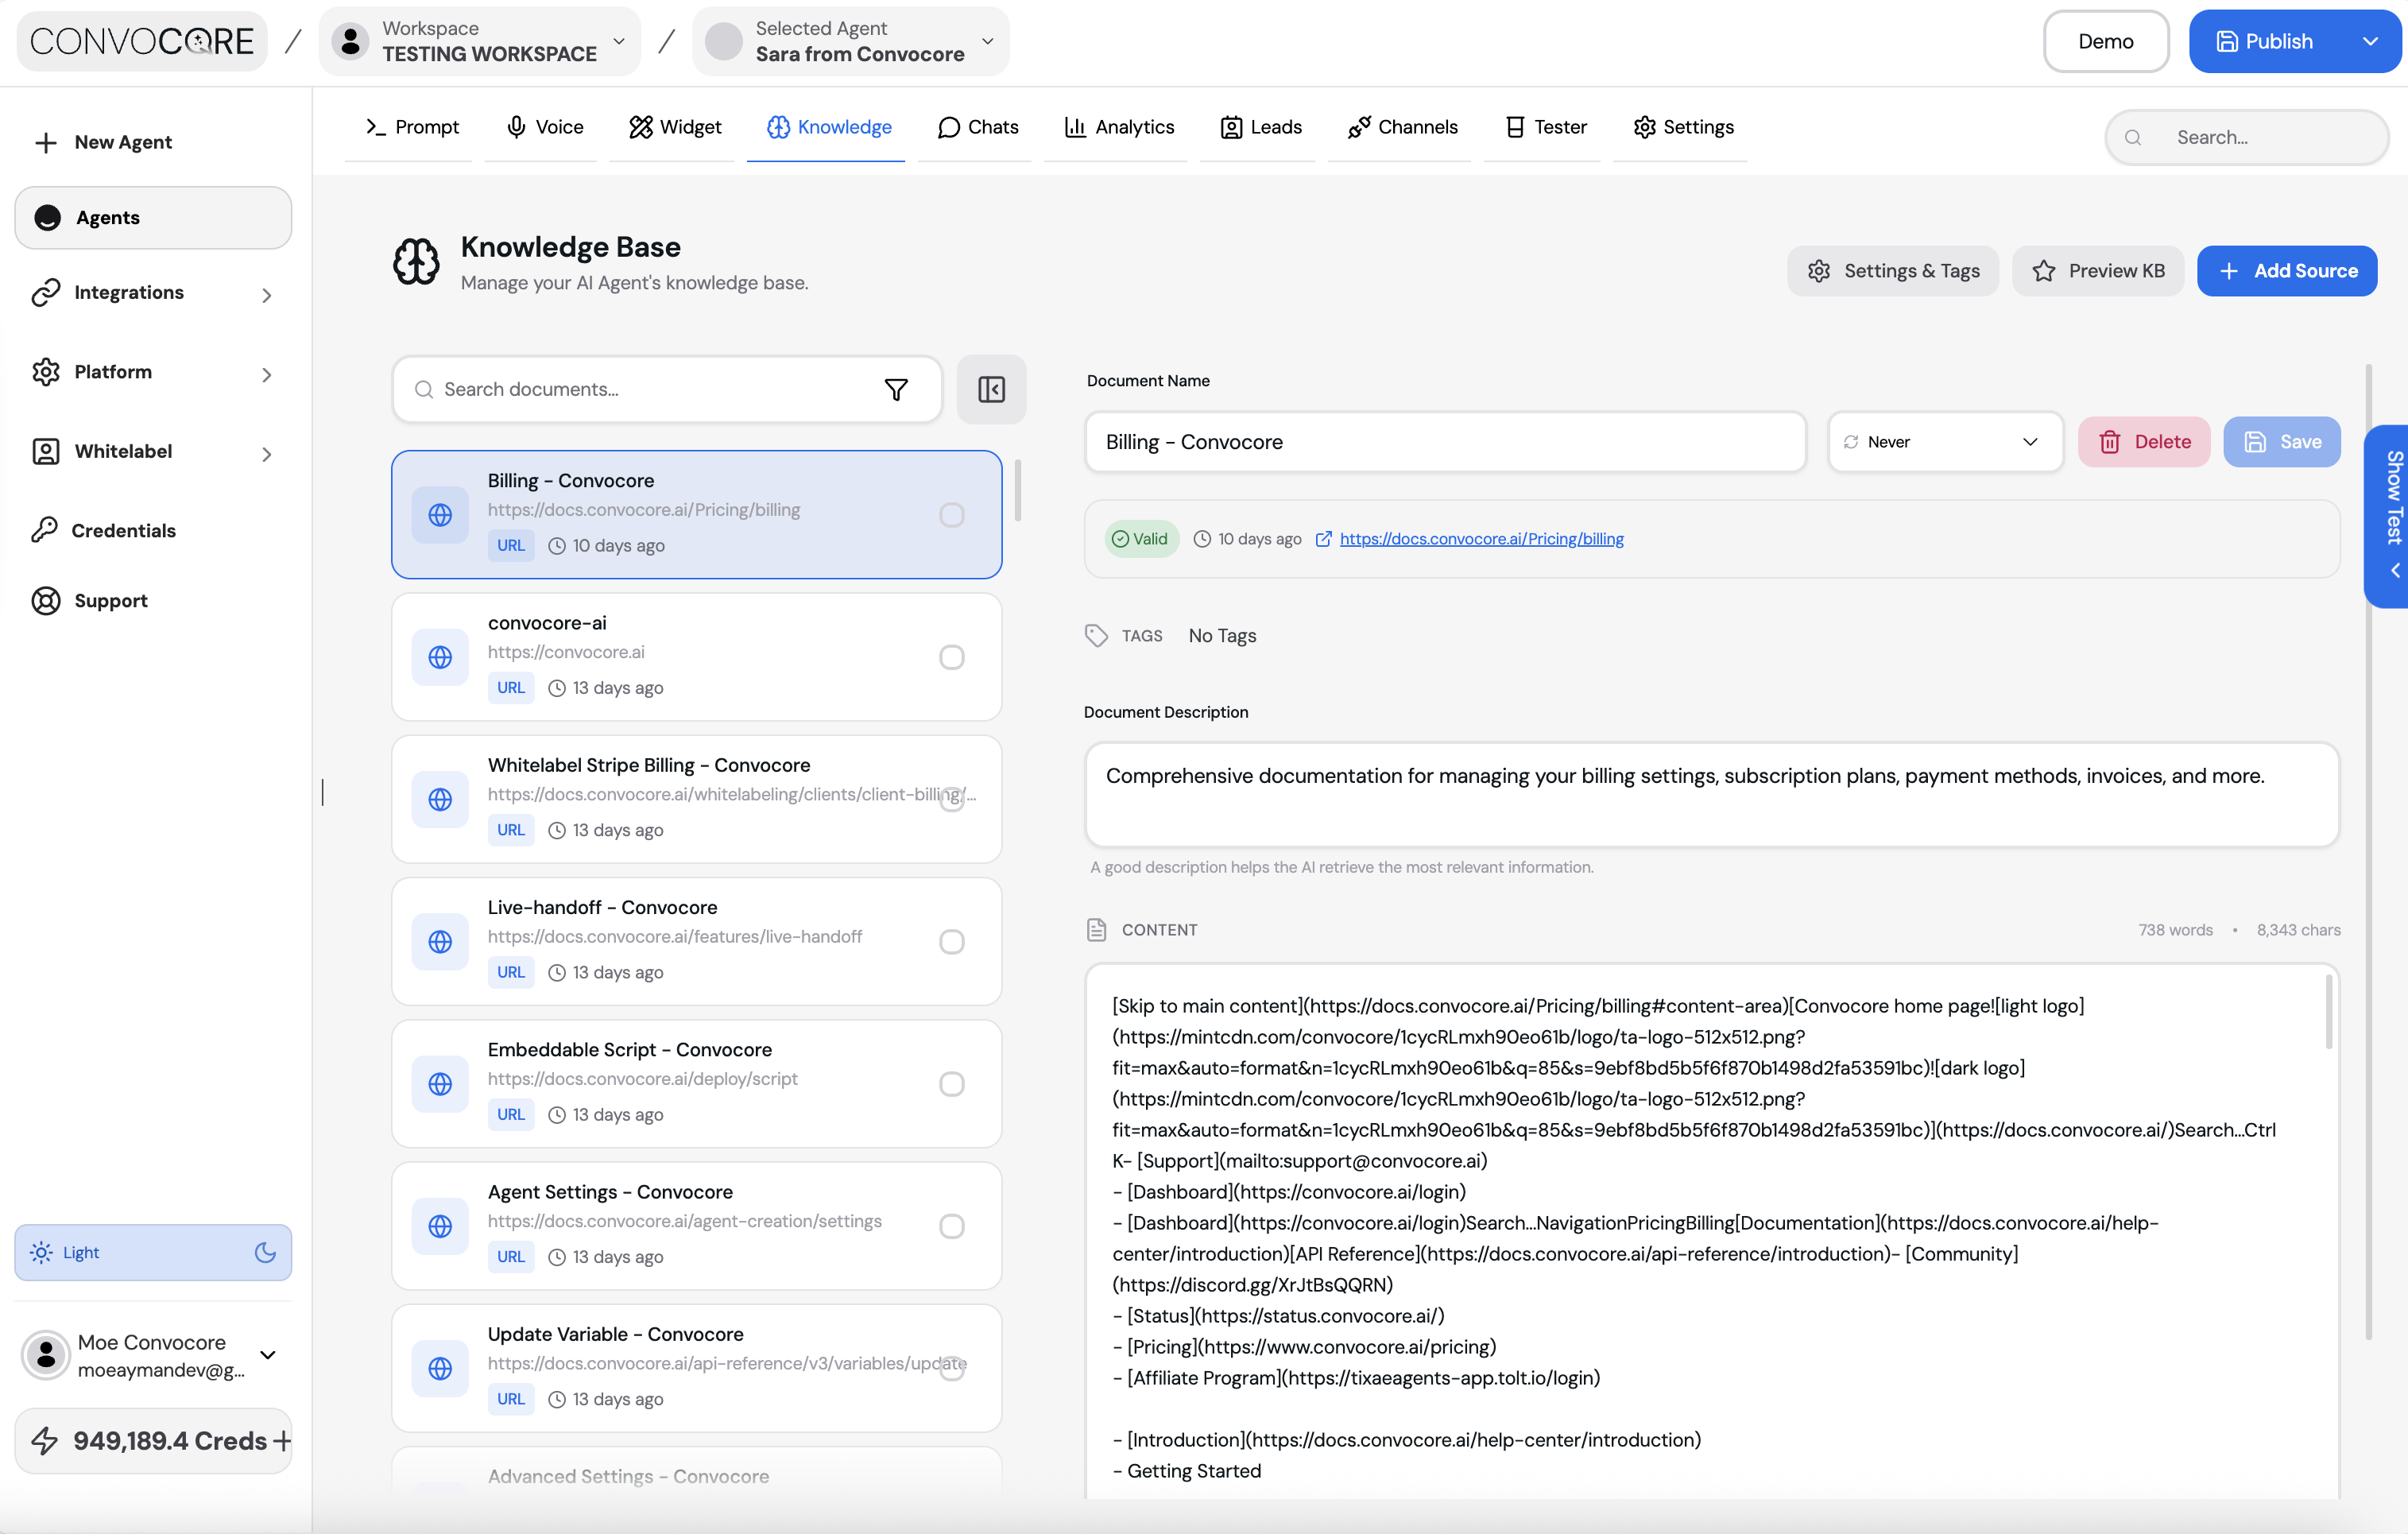Open the docs.convocore.ai/Pricing/billing link

coord(1481,539)
